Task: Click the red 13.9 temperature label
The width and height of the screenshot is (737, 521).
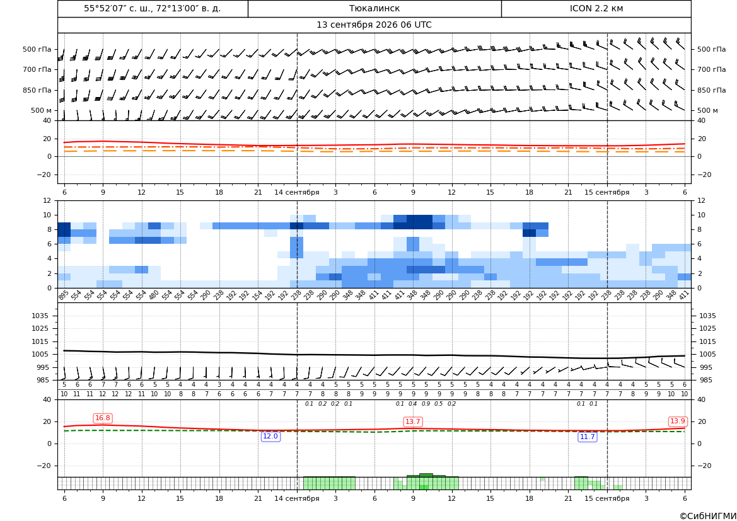Action: pos(677,421)
